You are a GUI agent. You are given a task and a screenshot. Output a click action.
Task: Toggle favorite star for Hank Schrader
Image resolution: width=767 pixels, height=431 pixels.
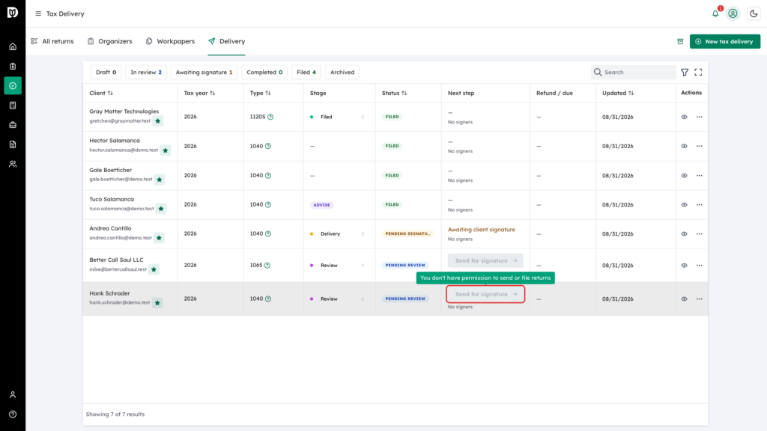(157, 303)
